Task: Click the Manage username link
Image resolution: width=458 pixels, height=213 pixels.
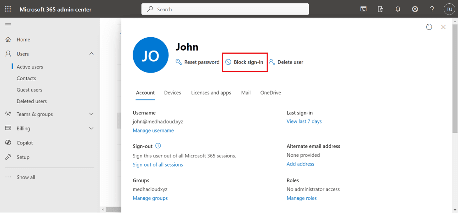Action: click(x=153, y=130)
